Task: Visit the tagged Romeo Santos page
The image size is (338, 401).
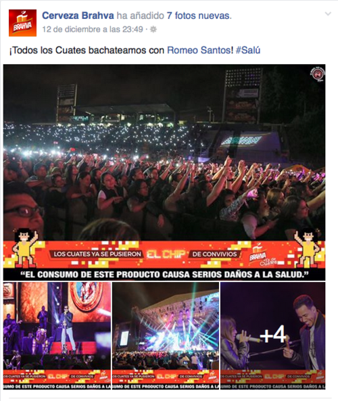Action: [199, 50]
